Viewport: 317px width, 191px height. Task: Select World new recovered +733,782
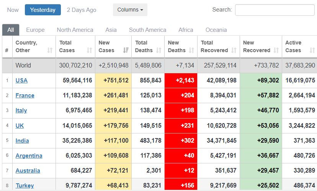(266, 65)
